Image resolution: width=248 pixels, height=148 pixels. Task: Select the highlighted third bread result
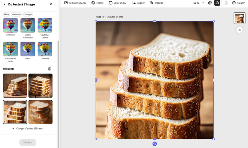(15, 112)
